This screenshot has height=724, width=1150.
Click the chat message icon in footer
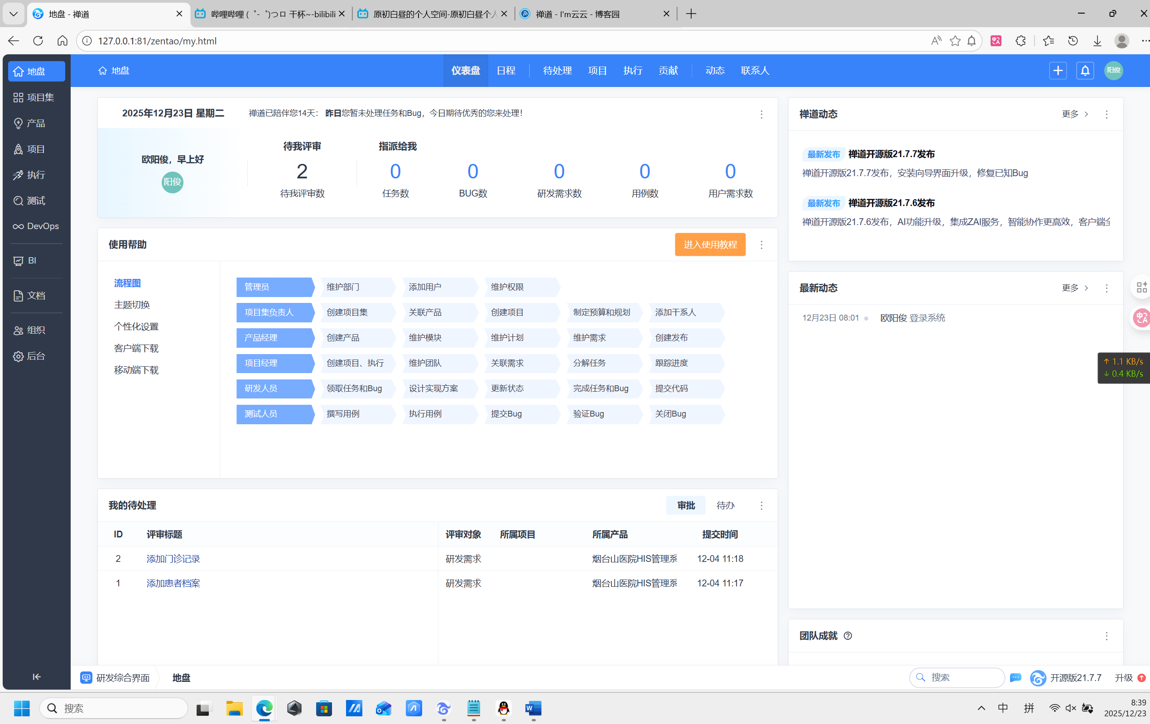point(1015,677)
